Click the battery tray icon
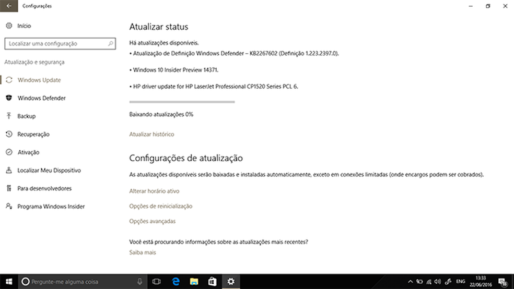Image resolution: width=514 pixels, height=289 pixels. tap(419, 282)
